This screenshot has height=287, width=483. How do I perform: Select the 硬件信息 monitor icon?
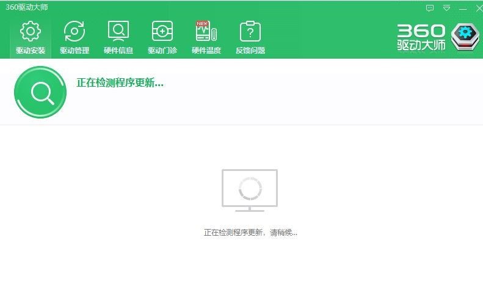[118, 31]
